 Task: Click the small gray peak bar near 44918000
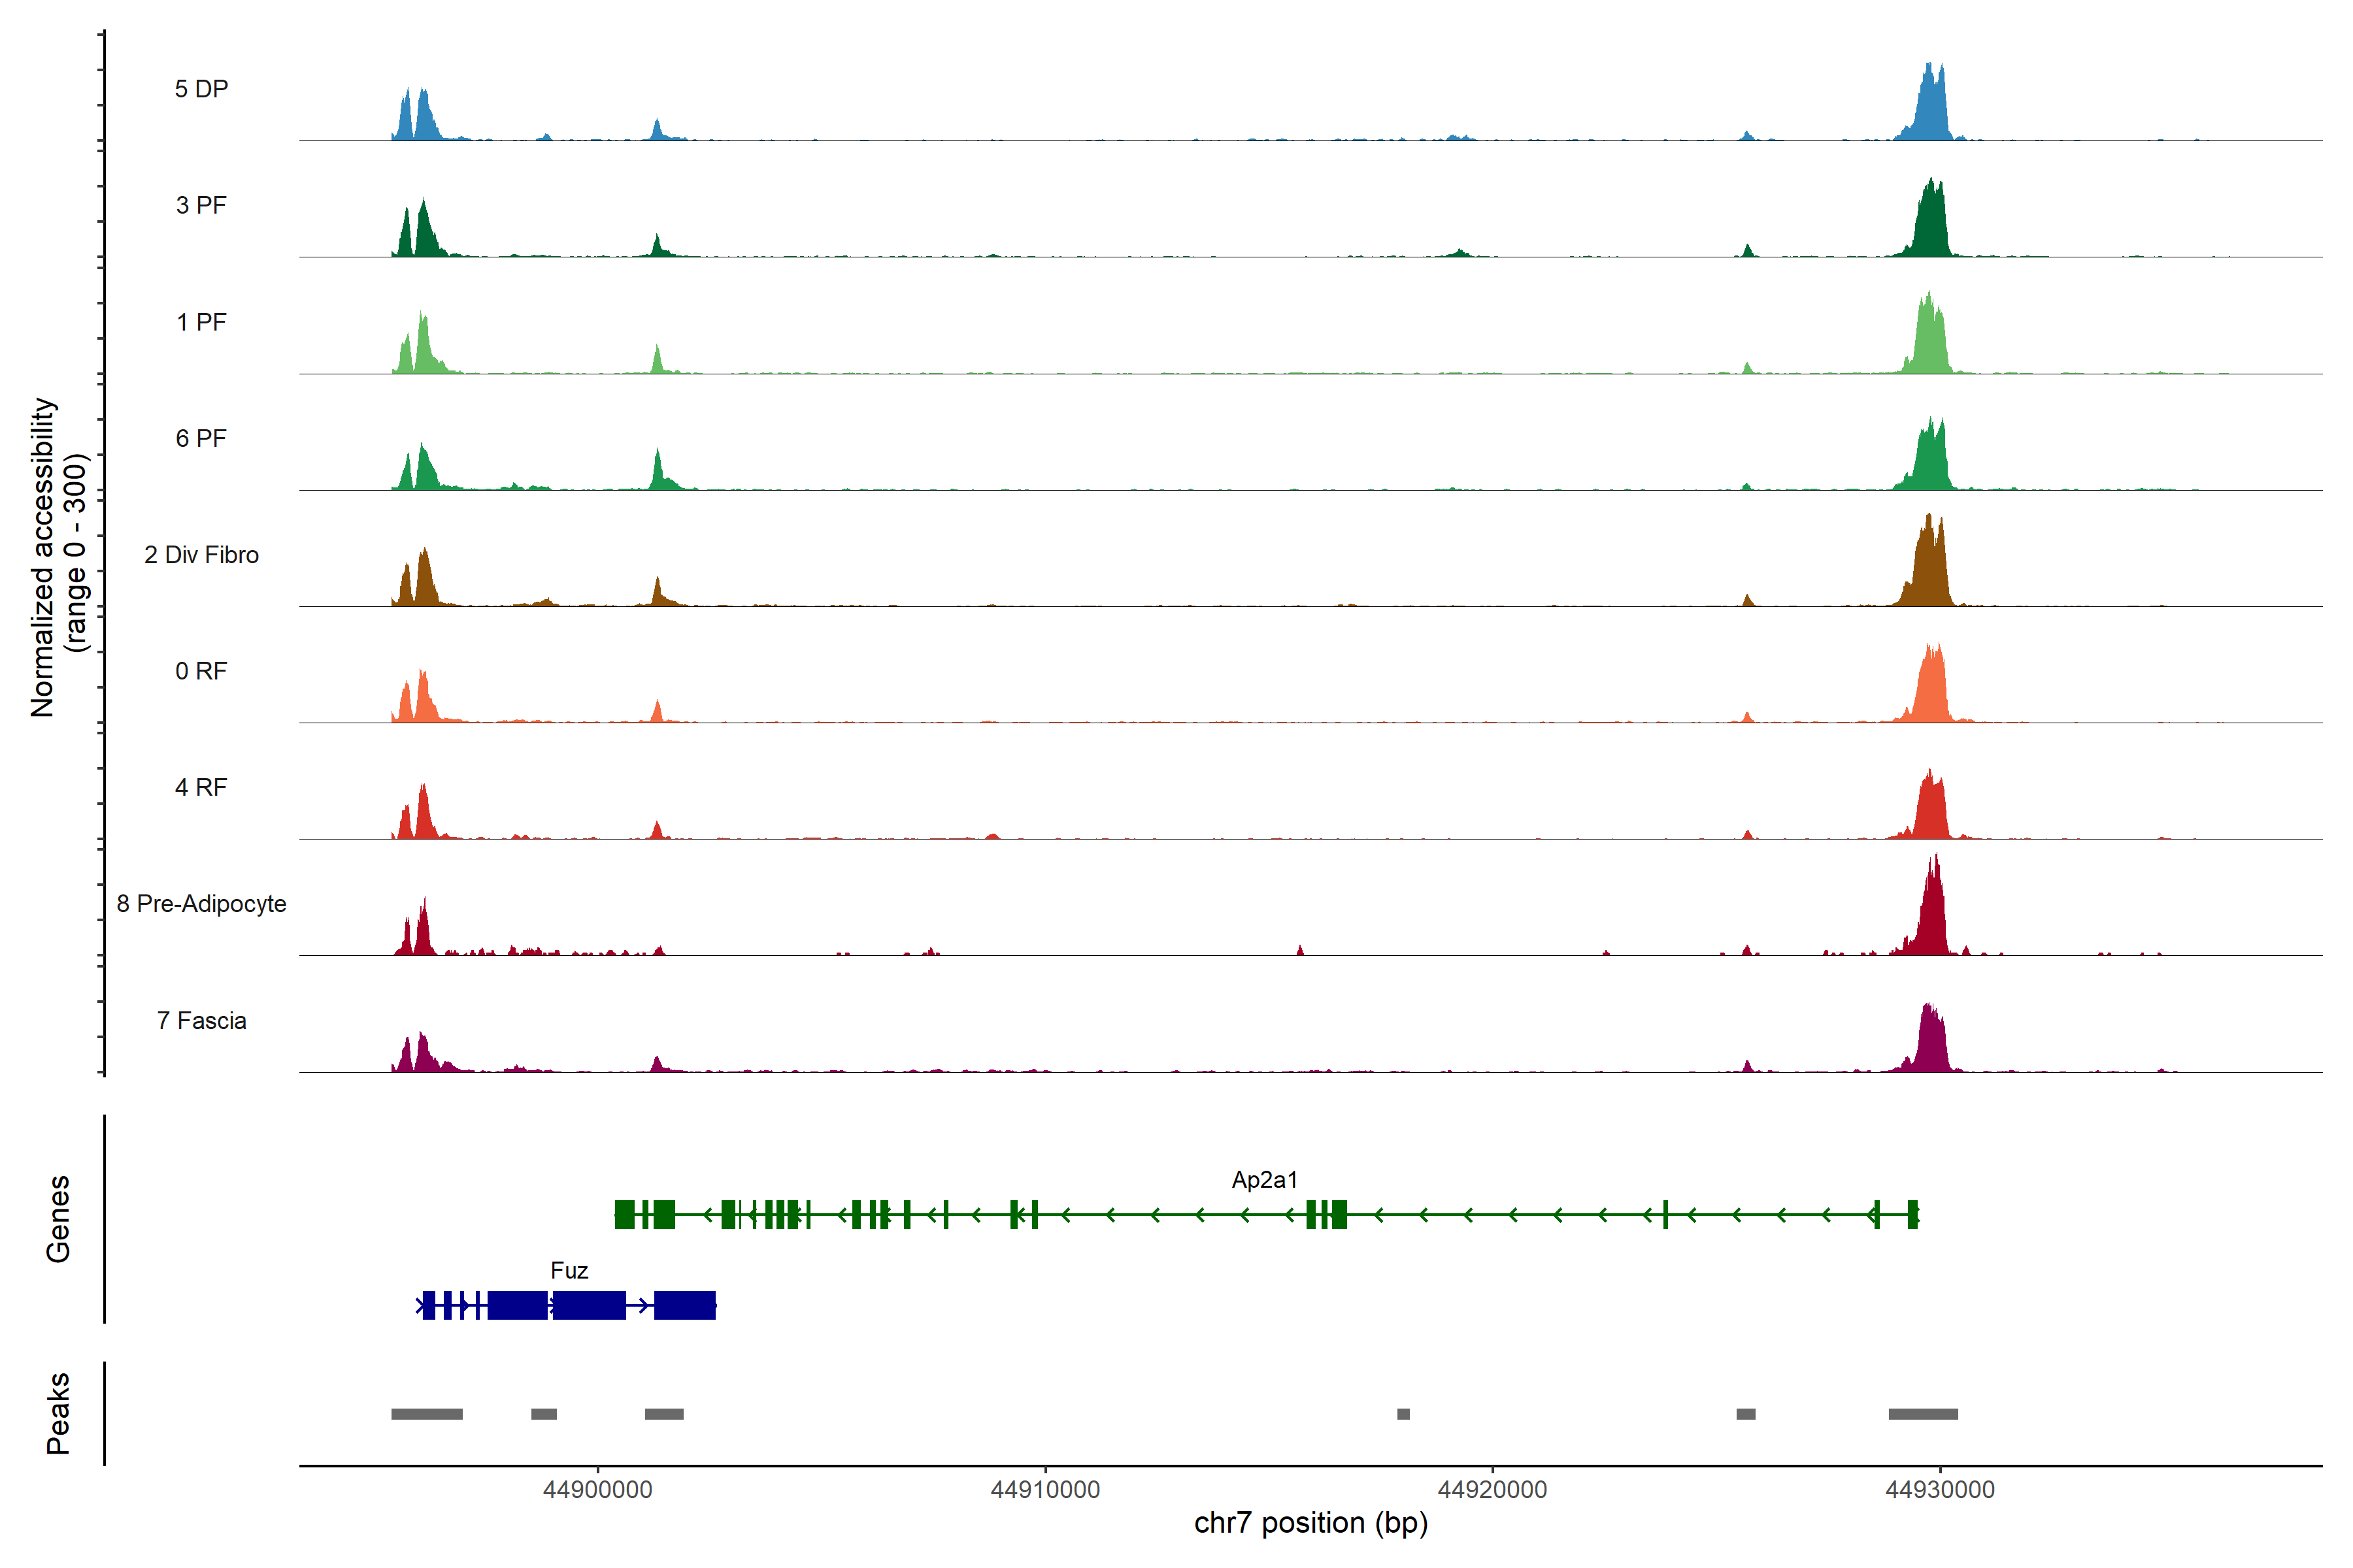[x=1403, y=1413]
